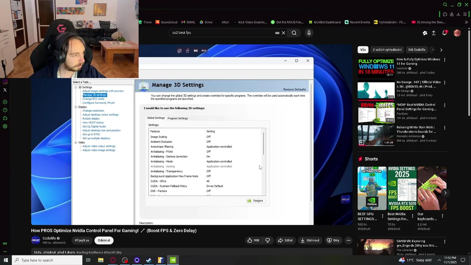The height and width of the screenshot is (265, 471).
Task: Open the Trovo bookmark
Action: (145, 22)
